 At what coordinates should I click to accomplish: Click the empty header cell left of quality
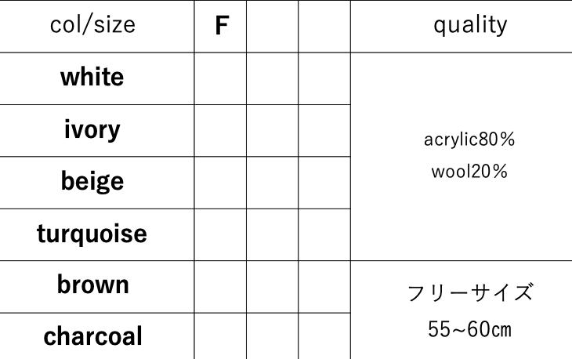[324, 26]
